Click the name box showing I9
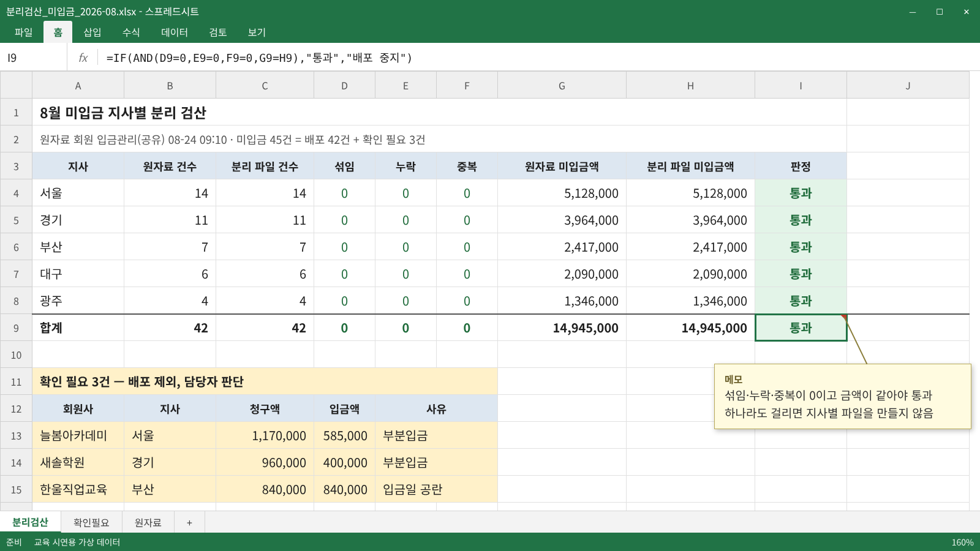Screen dimensions: 980x551 point(34,58)
